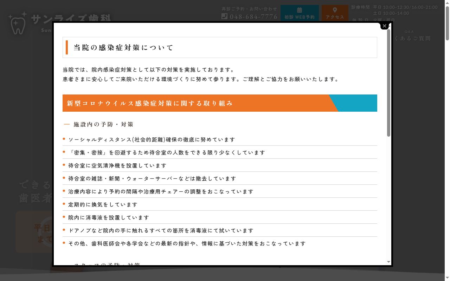Viewport: 450px width, 281px height.
Task: Click the line about ドアノブ disinfection
Action: (161, 230)
